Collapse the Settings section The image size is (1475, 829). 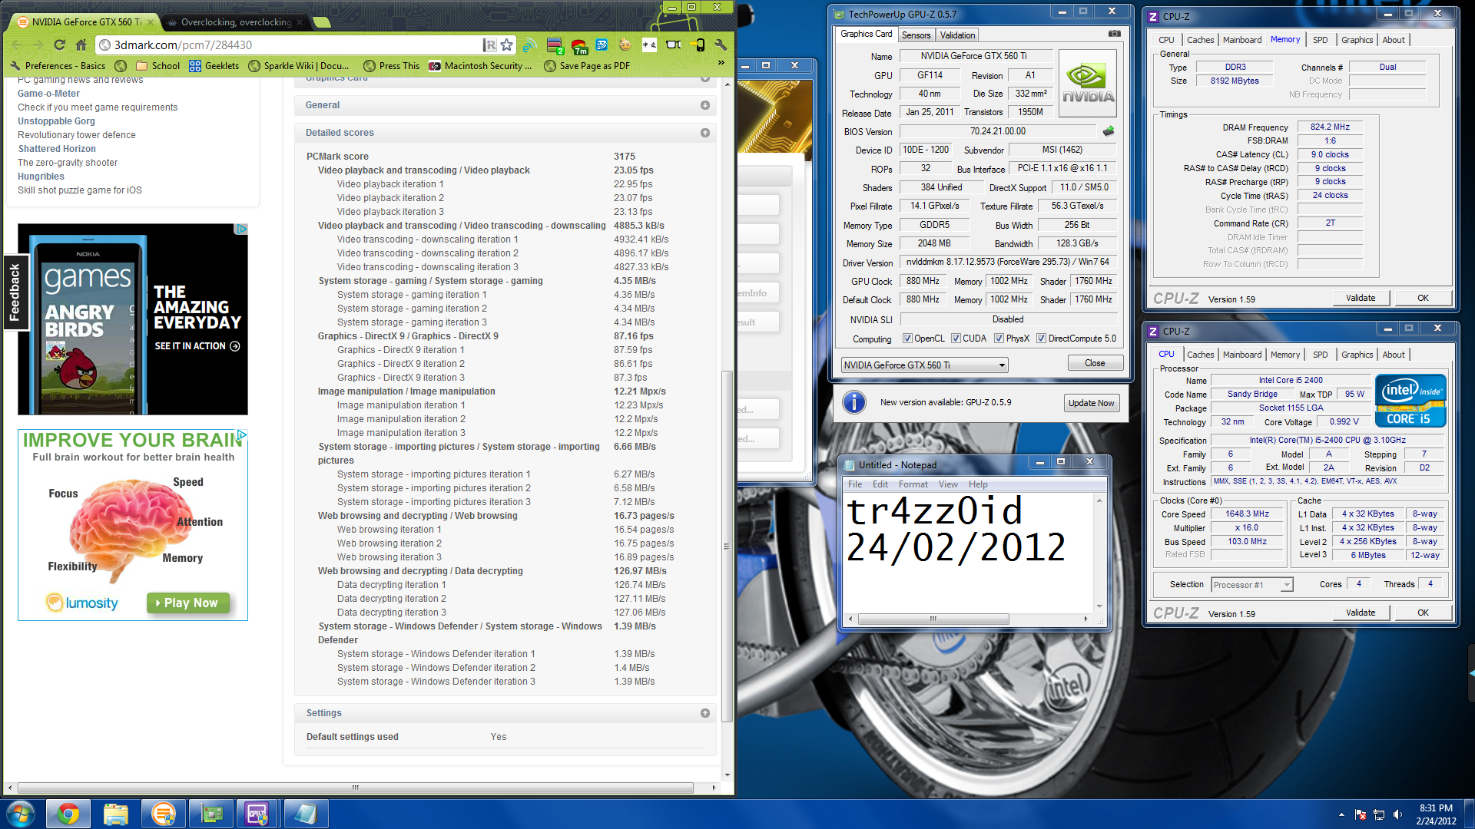point(705,713)
